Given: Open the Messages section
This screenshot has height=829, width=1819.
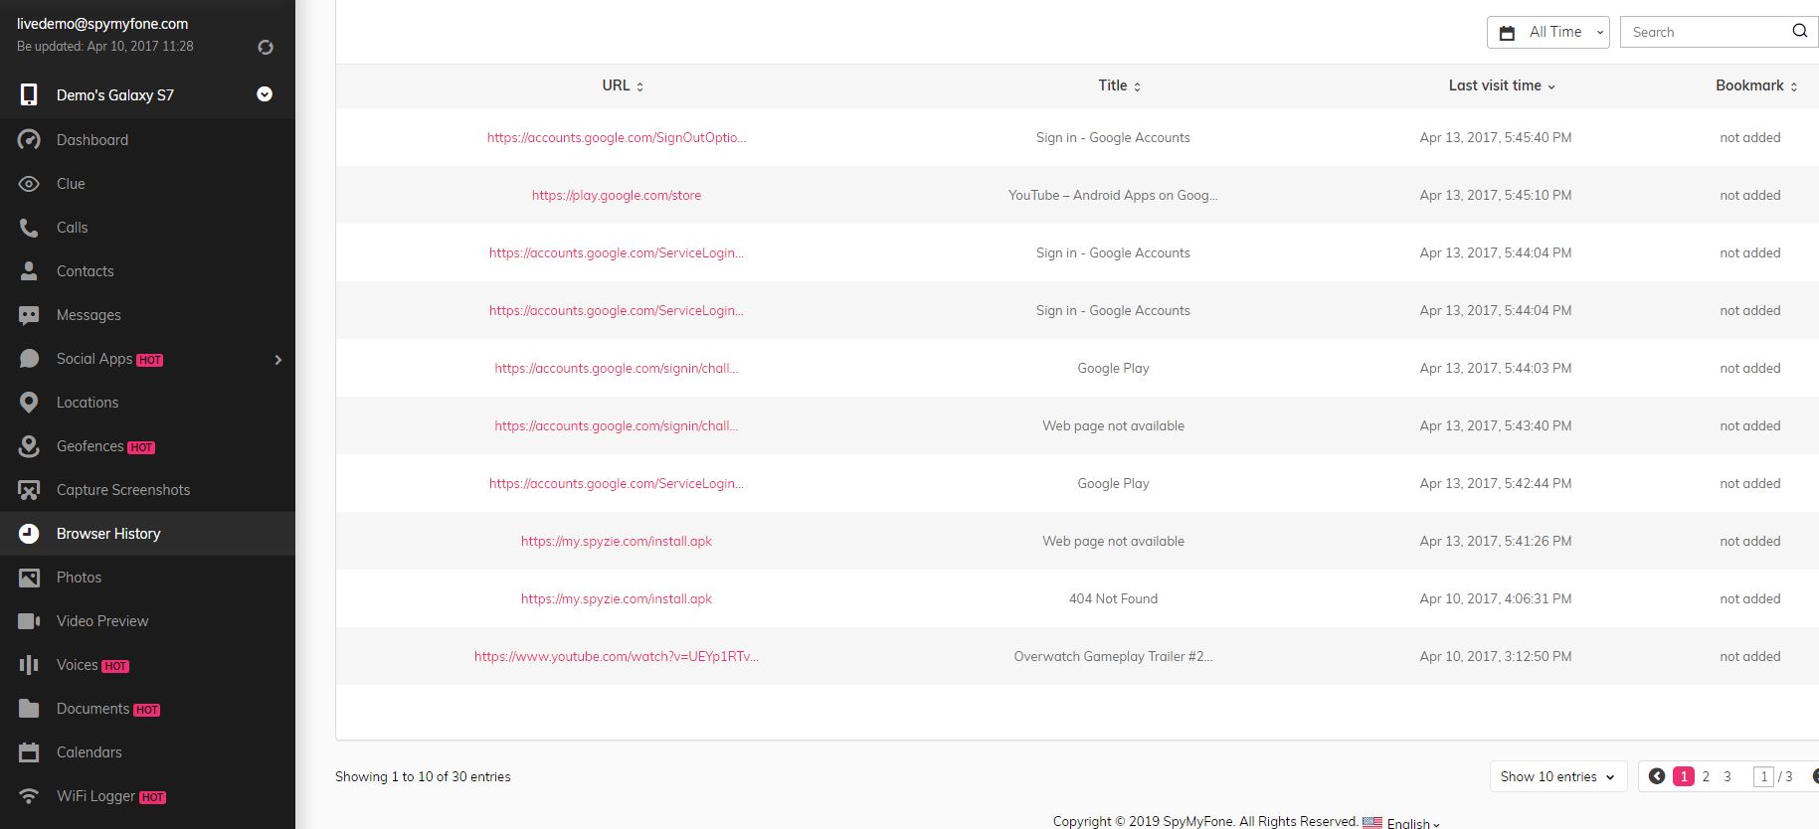Looking at the screenshot, I should (147, 315).
